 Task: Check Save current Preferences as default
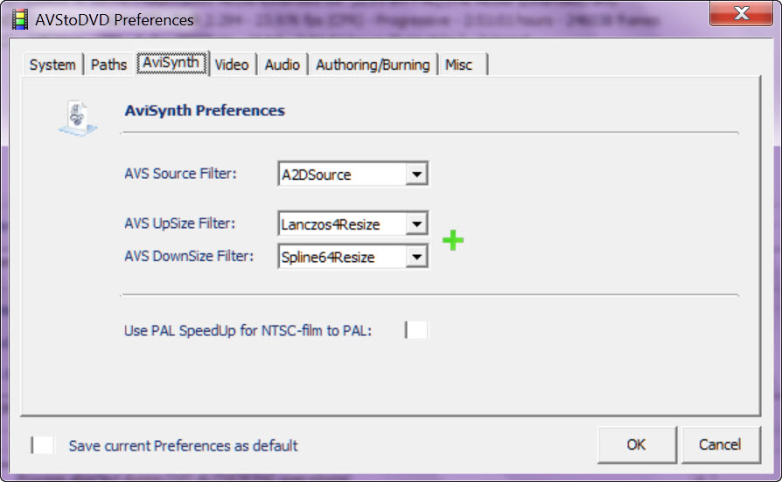click(43, 445)
